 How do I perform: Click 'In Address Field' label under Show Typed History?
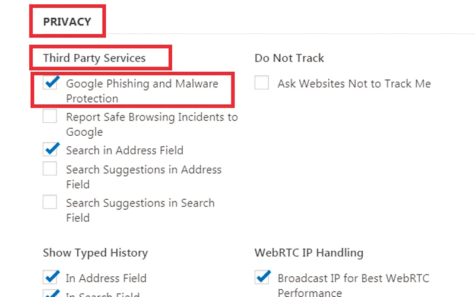click(106, 278)
